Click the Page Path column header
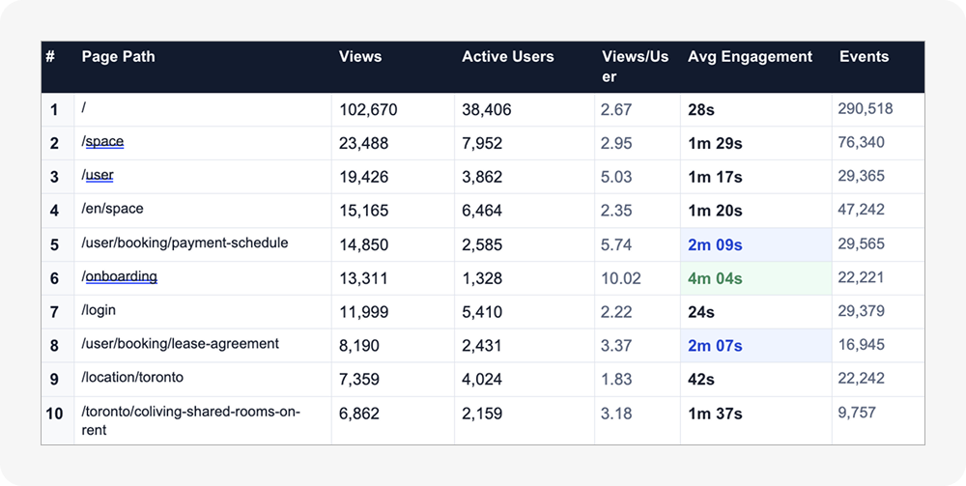The height and width of the screenshot is (486, 966). click(118, 57)
